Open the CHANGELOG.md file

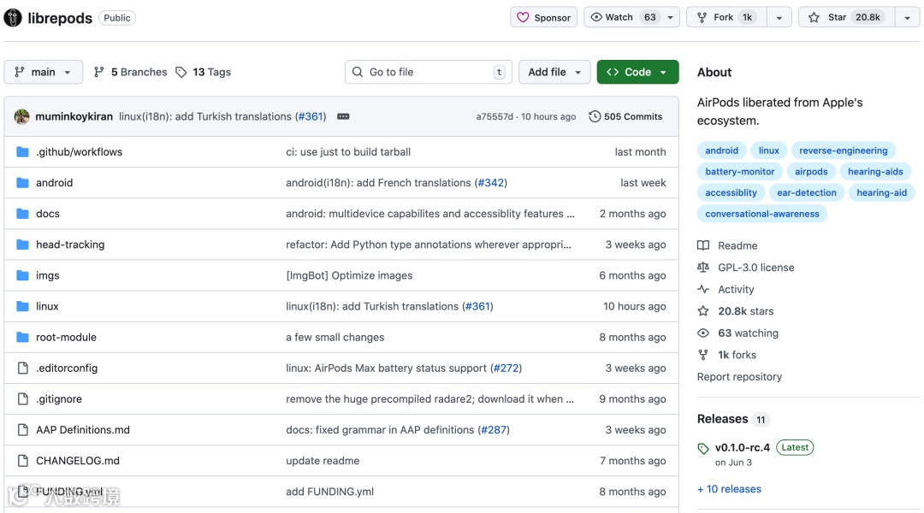tap(78, 461)
